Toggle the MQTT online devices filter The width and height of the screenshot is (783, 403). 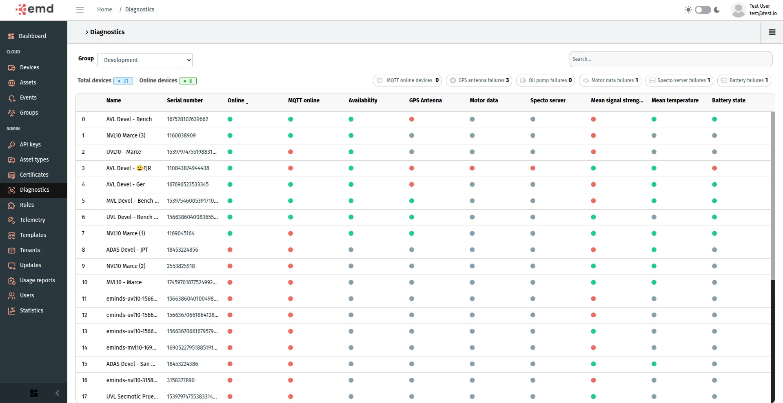coord(407,80)
